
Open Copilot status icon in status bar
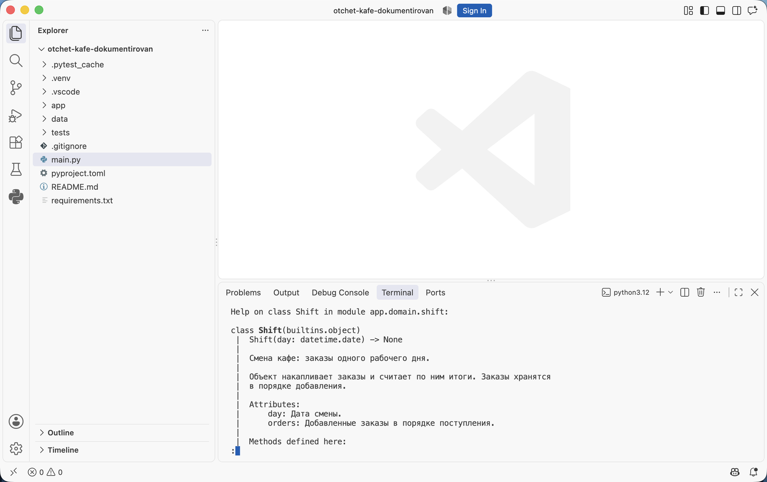(x=735, y=472)
